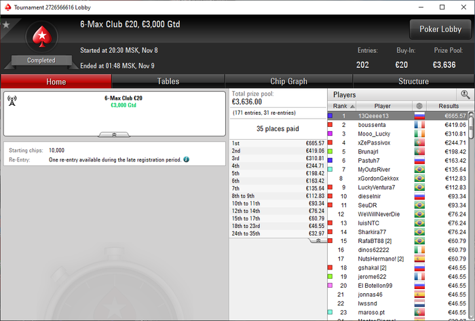
Task: Click blue color tag beside 13Qeeee13
Action: click(x=330, y=115)
